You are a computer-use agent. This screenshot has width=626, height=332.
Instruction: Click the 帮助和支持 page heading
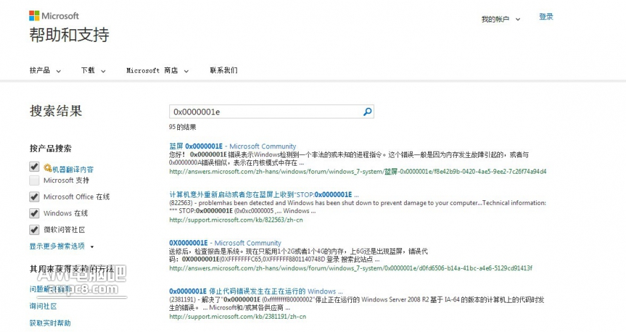click(69, 35)
